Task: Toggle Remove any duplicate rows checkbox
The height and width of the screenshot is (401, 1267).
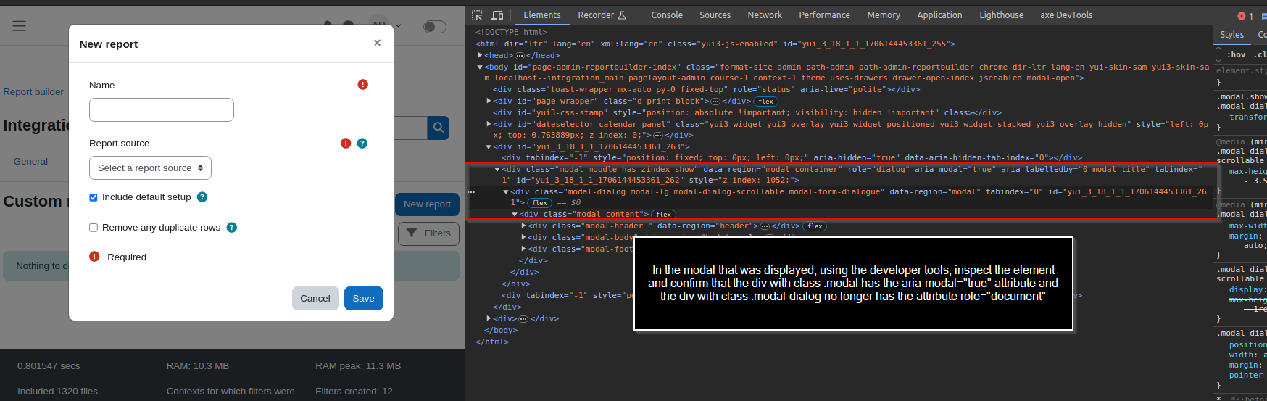Action: (x=94, y=228)
